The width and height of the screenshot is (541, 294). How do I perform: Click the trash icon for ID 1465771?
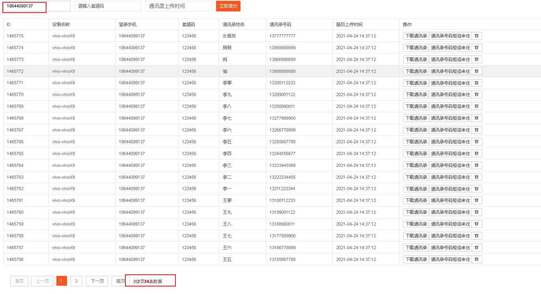477,83
